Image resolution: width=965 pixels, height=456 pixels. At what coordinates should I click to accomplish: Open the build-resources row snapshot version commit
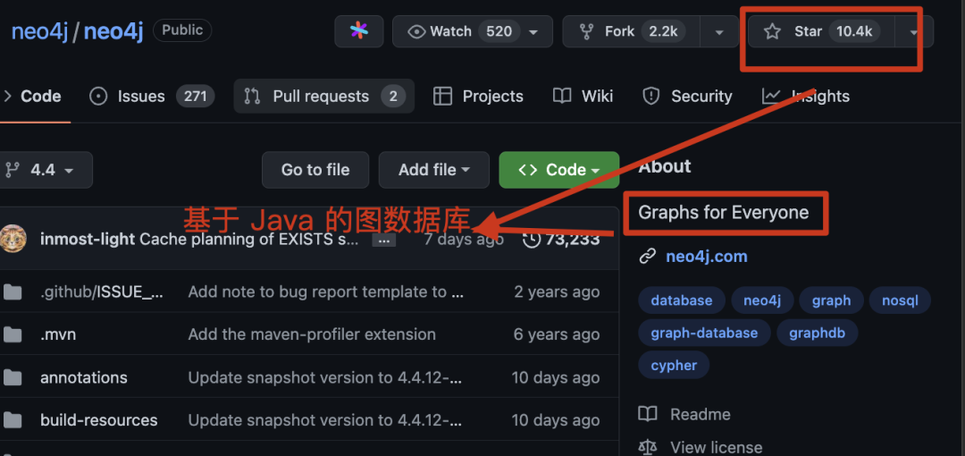click(x=325, y=420)
